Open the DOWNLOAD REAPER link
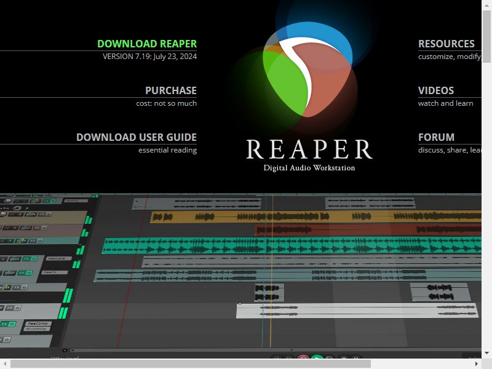The width and height of the screenshot is (492, 369). coord(147,44)
